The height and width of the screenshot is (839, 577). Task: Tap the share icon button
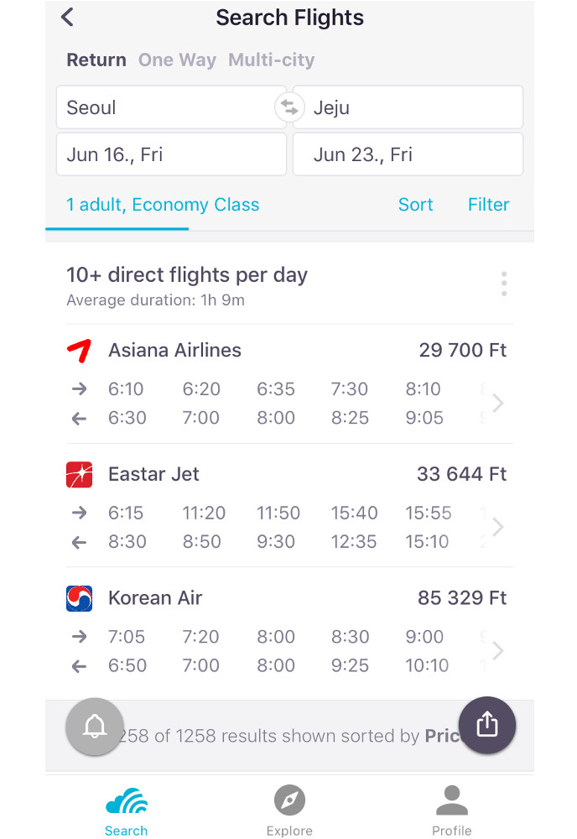pos(487,725)
